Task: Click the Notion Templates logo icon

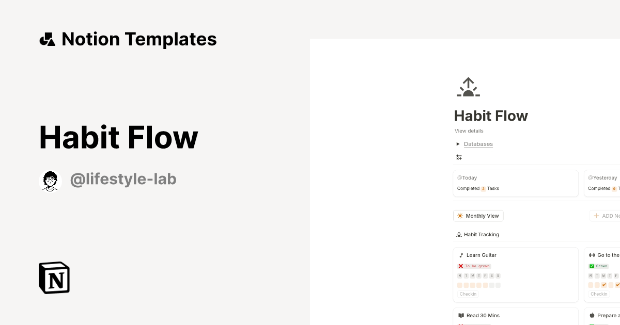Action: click(x=47, y=39)
